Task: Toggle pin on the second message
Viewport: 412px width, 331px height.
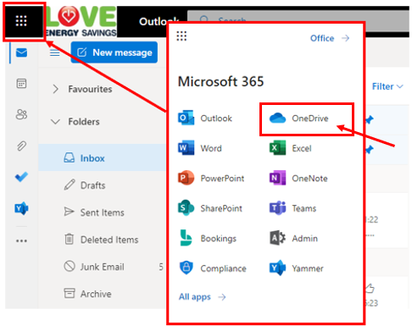Action: [x=369, y=149]
